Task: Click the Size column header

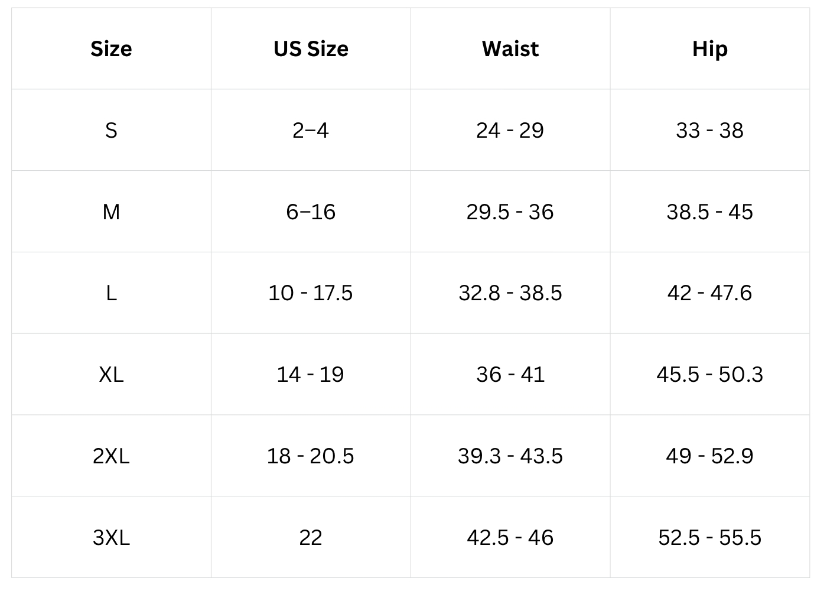Action: pos(111,48)
